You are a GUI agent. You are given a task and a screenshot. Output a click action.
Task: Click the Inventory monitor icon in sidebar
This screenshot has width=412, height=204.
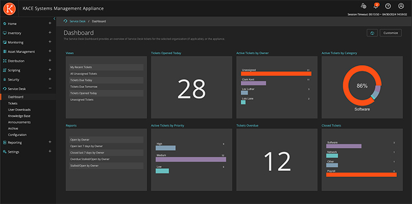click(x=4, y=33)
